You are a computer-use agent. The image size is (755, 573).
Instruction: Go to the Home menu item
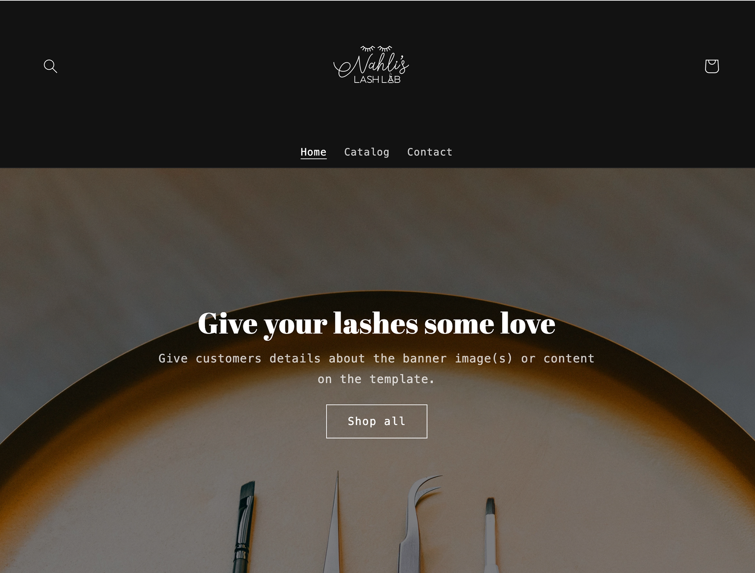click(313, 152)
